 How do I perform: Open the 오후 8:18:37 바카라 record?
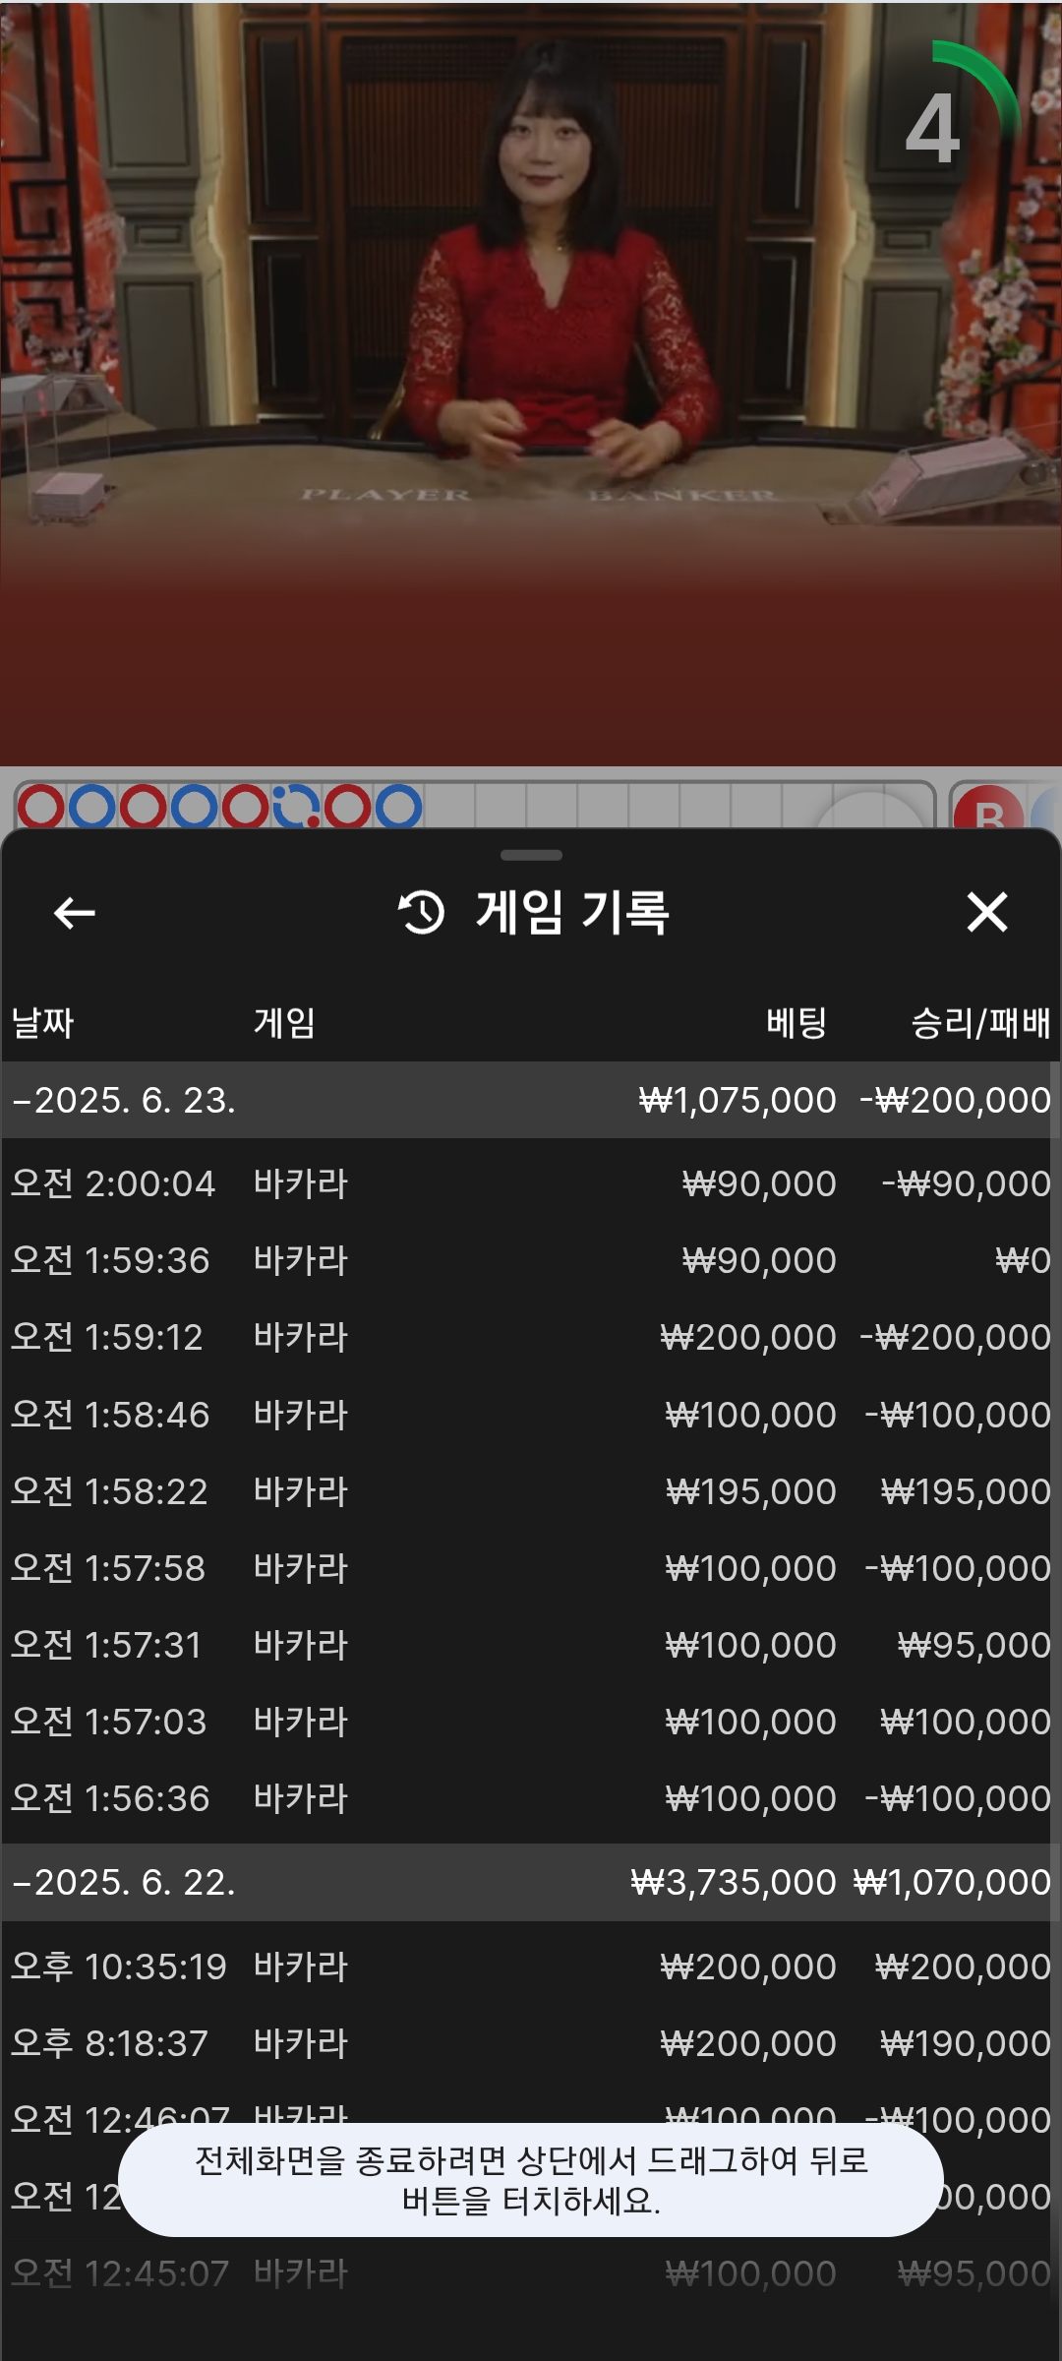tap(531, 2043)
